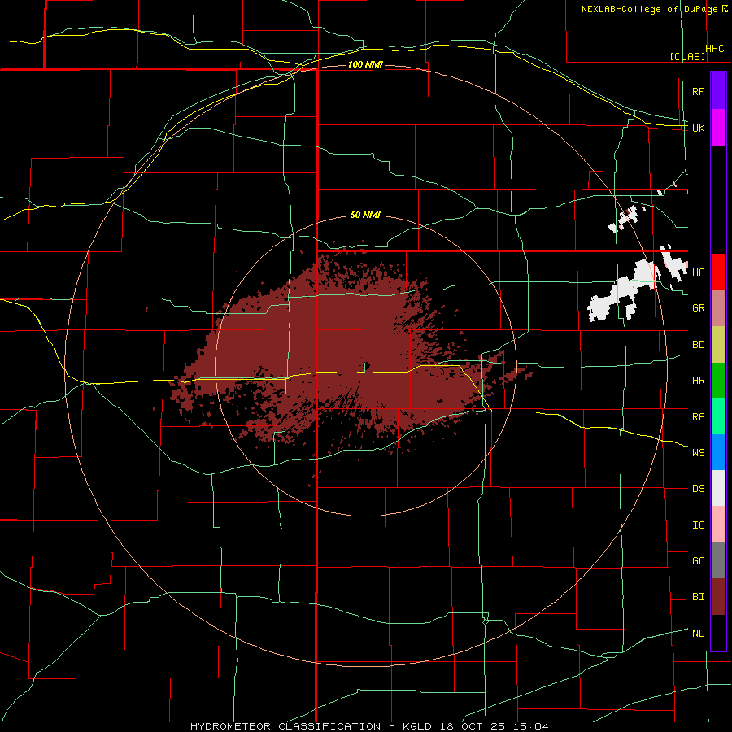
Task: Click the BI legend label
Action: click(698, 597)
